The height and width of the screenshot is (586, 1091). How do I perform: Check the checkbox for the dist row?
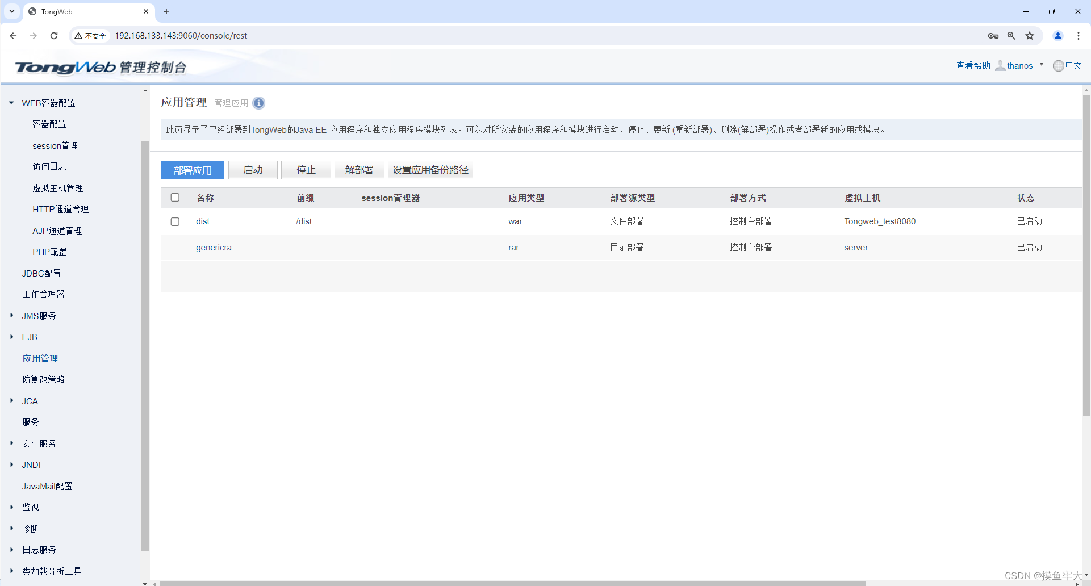(175, 221)
